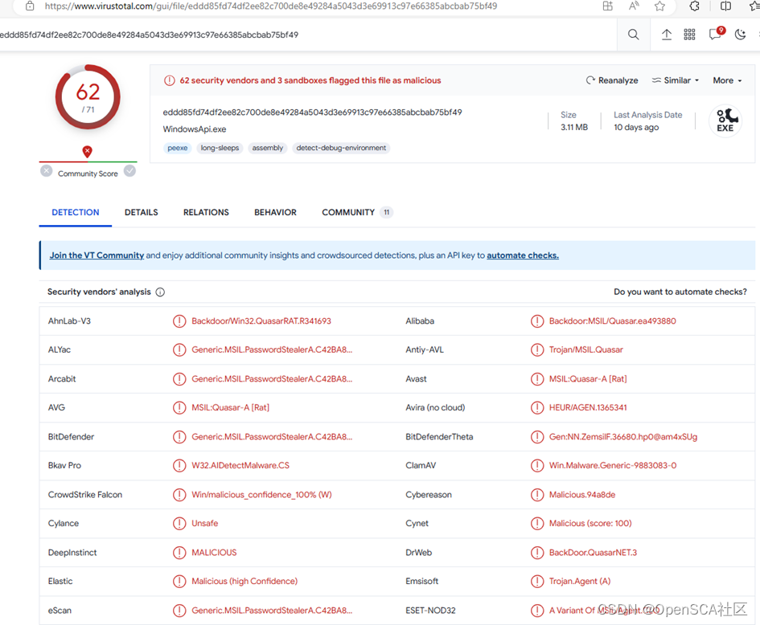Image resolution: width=760 pixels, height=625 pixels.
Task: Expand the Similar dropdown
Action: tap(676, 80)
